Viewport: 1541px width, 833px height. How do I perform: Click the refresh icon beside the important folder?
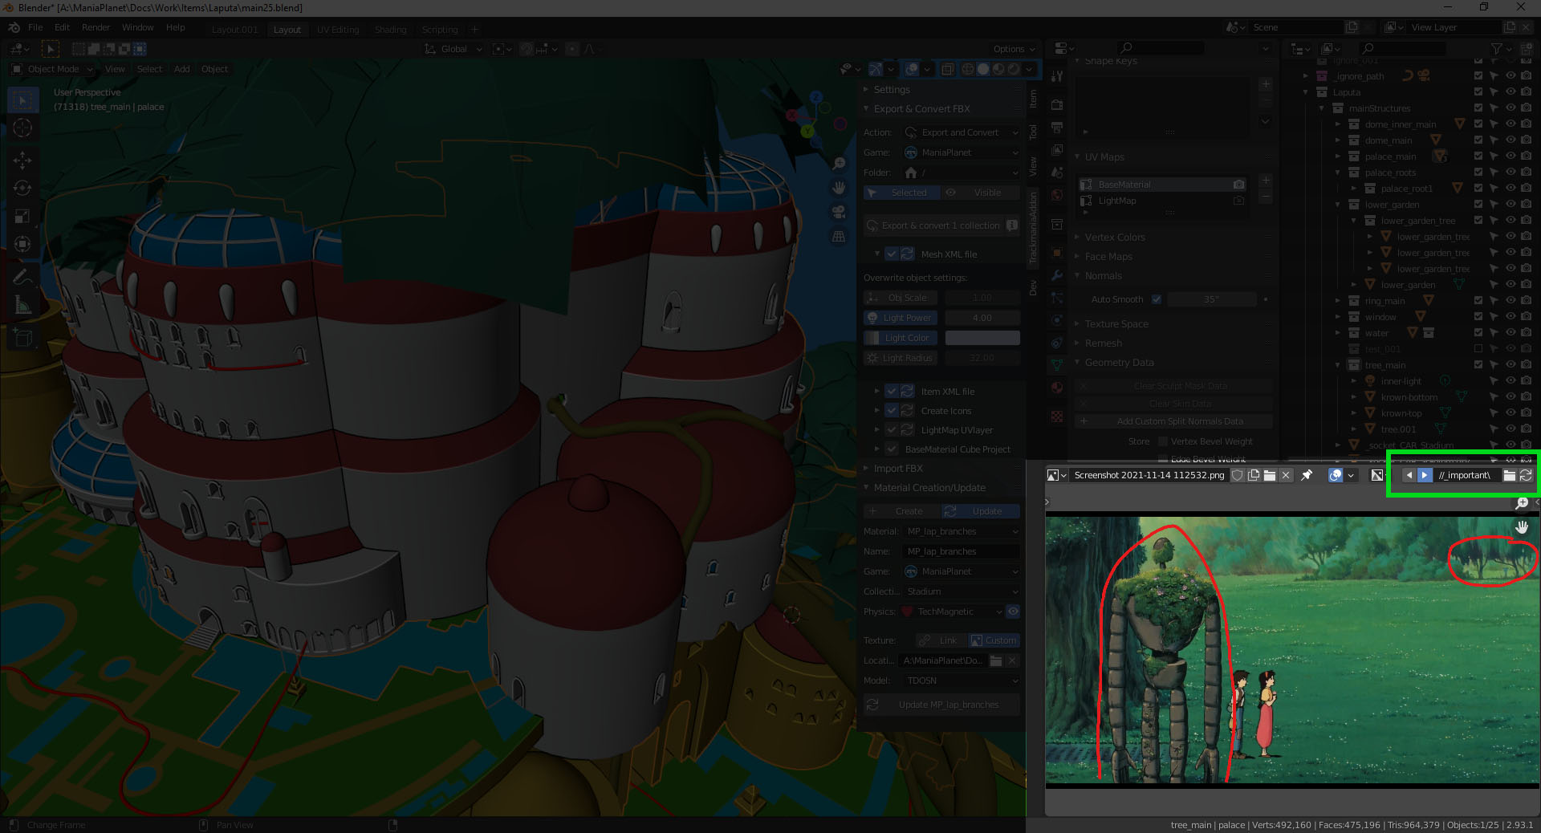(x=1526, y=475)
